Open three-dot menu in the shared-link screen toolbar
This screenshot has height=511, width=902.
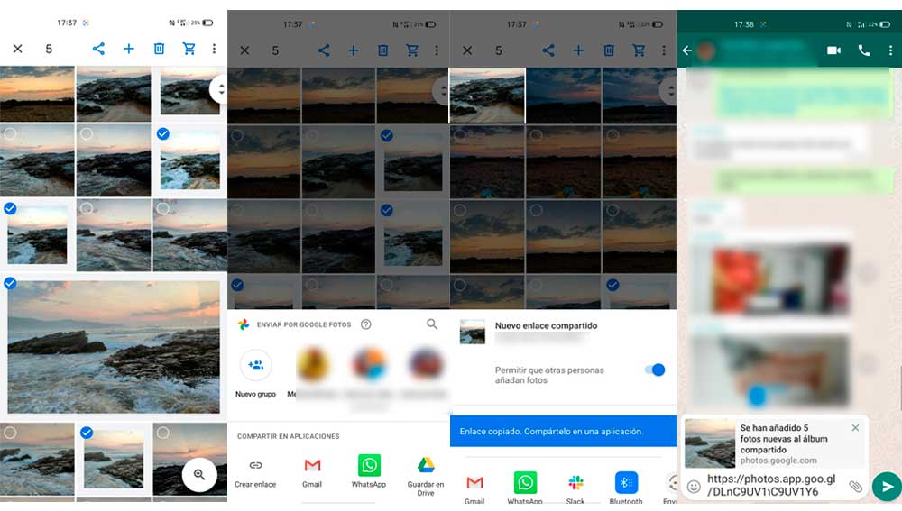click(x=663, y=50)
